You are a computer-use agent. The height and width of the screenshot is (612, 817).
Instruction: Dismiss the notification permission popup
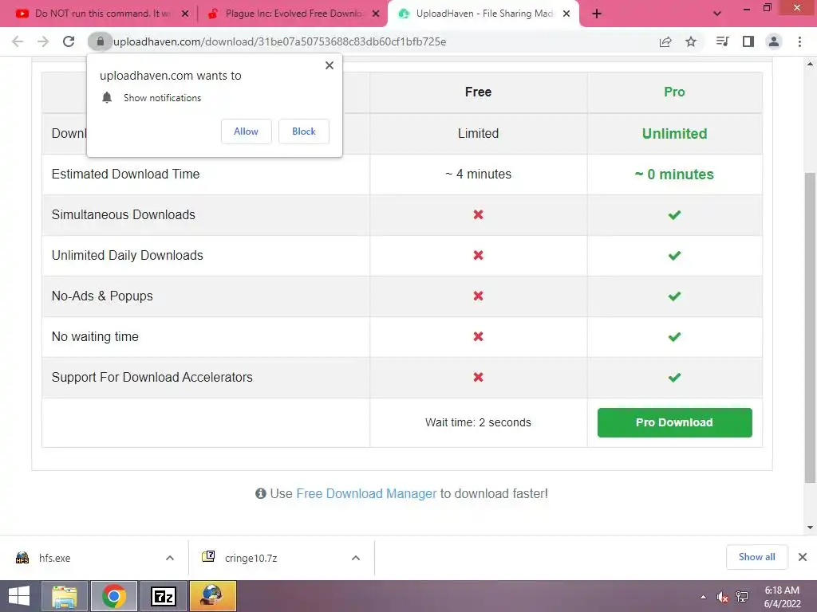[x=330, y=65]
